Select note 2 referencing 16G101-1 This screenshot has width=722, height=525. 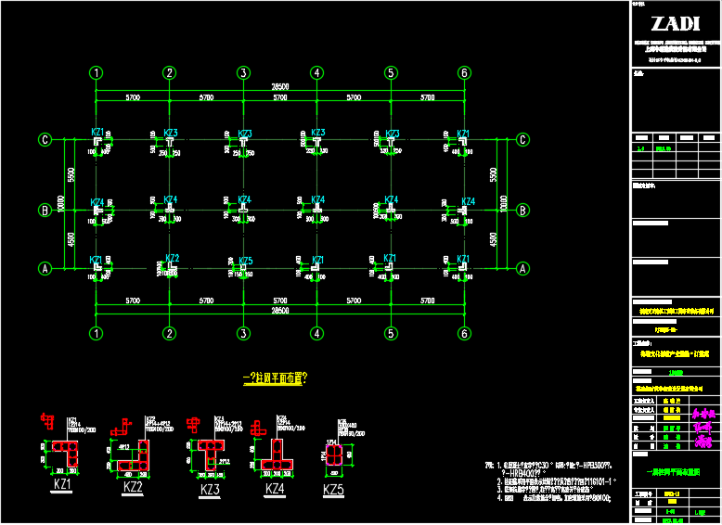coord(557,480)
